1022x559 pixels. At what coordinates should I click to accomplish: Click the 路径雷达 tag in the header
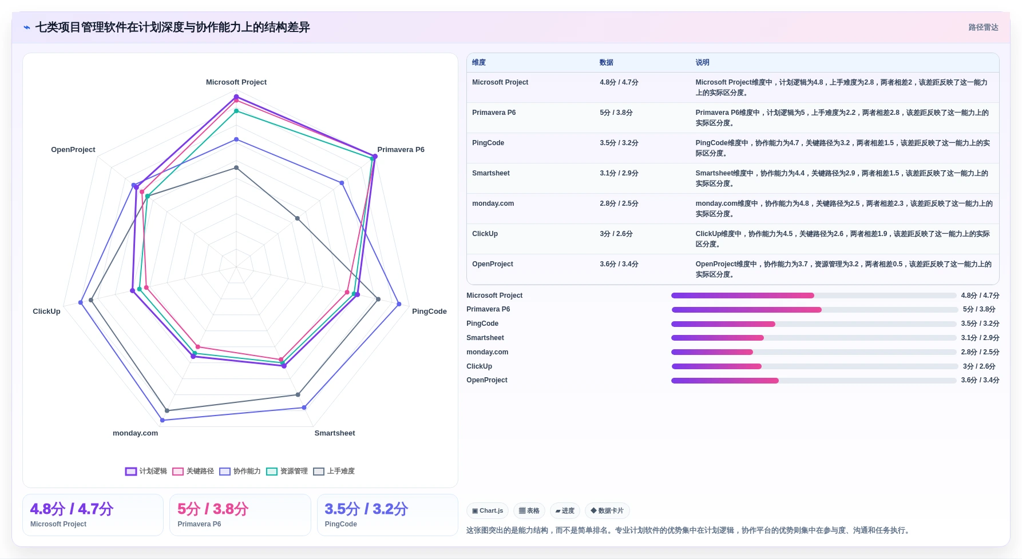click(x=983, y=27)
